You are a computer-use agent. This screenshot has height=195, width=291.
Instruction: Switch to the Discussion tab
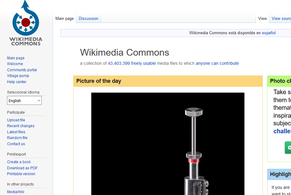coord(88,19)
